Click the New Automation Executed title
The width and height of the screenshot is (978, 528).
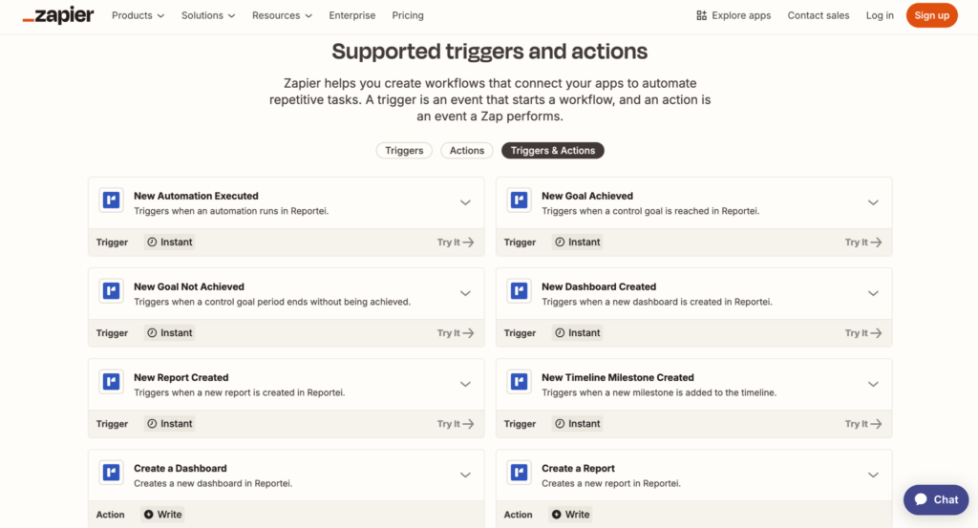click(196, 196)
